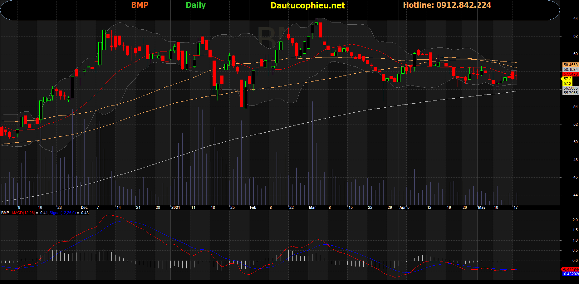Screen dimensions: 579x284
Task: Select the 0.0 label on MACD axis
Action: coord(575,261)
